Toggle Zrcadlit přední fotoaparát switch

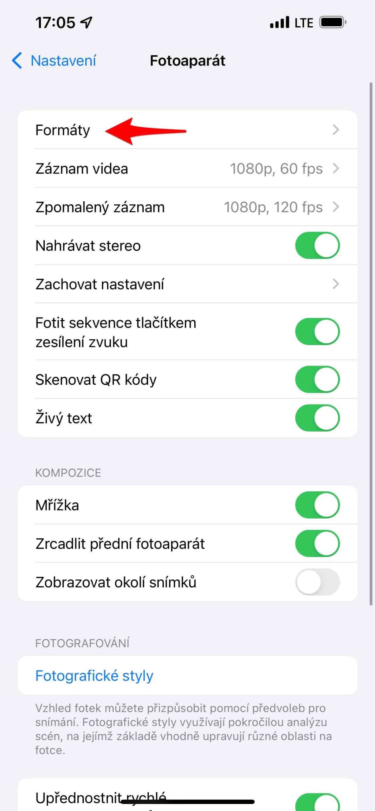317,544
